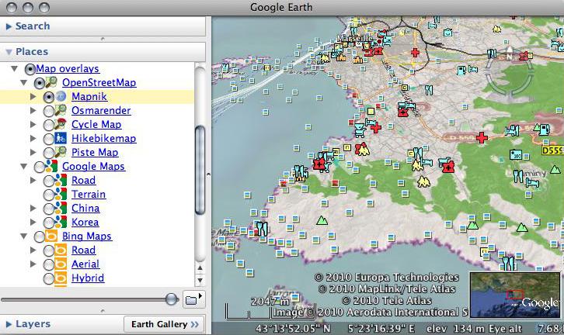Image resolution: width=564 pixels, height=335 pixels.
Task: Expand the Layers panel
Action: pos(9,324)
